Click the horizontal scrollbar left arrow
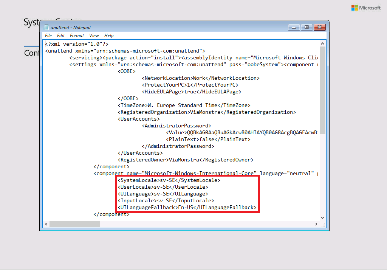 46,224
